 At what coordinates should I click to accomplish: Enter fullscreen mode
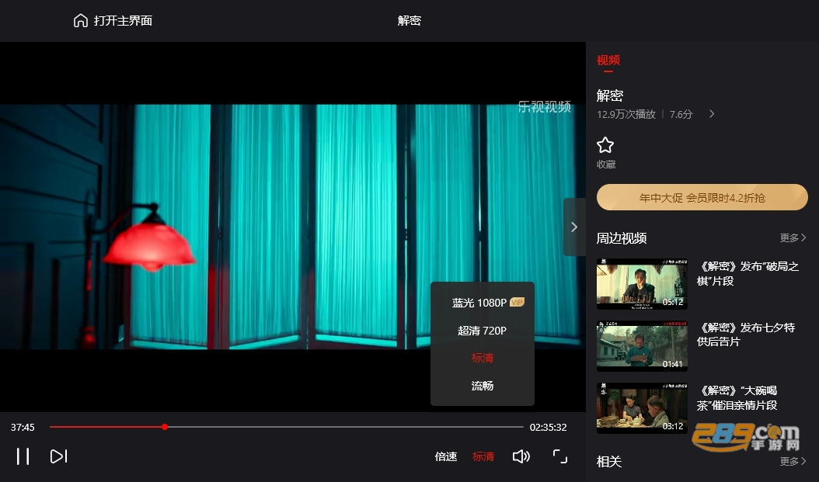560,456
